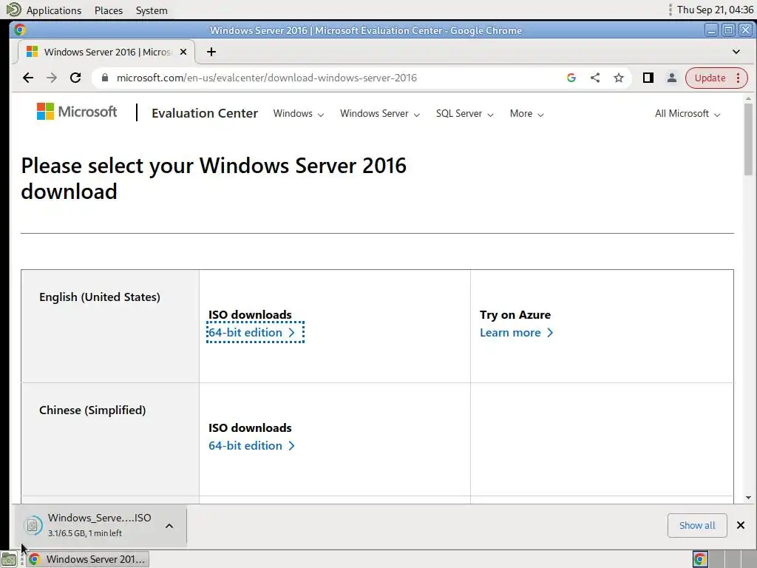Viewport: 757px width, 568px height.
Task: Open the Chrome profile icon
Action: point(671,78)
